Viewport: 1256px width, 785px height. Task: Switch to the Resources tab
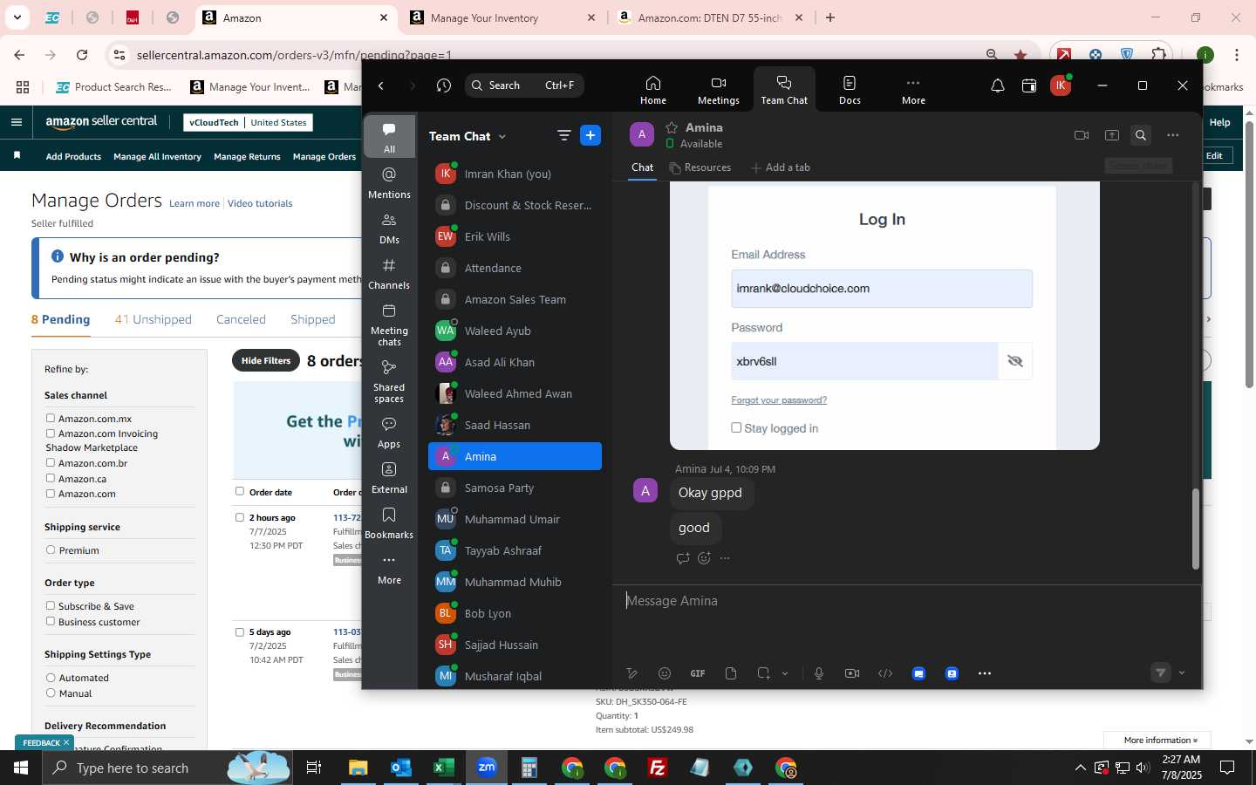pyautogui.click(x=700, y=167)
